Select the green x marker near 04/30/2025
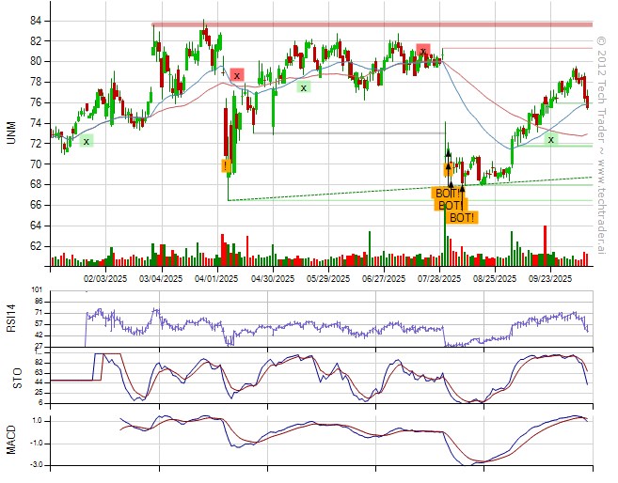Image resolution: width=618 pixels, height=483 pixels. coord(304,87)
